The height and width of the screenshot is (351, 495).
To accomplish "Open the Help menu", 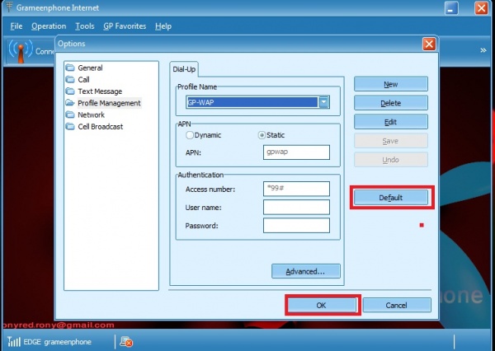I will tap(163, 26).
